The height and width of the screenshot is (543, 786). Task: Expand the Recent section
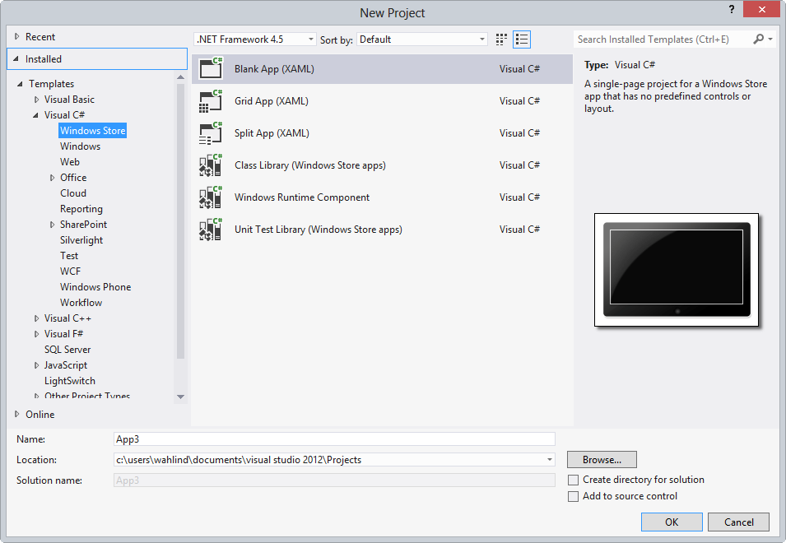[x=16, y=36]
